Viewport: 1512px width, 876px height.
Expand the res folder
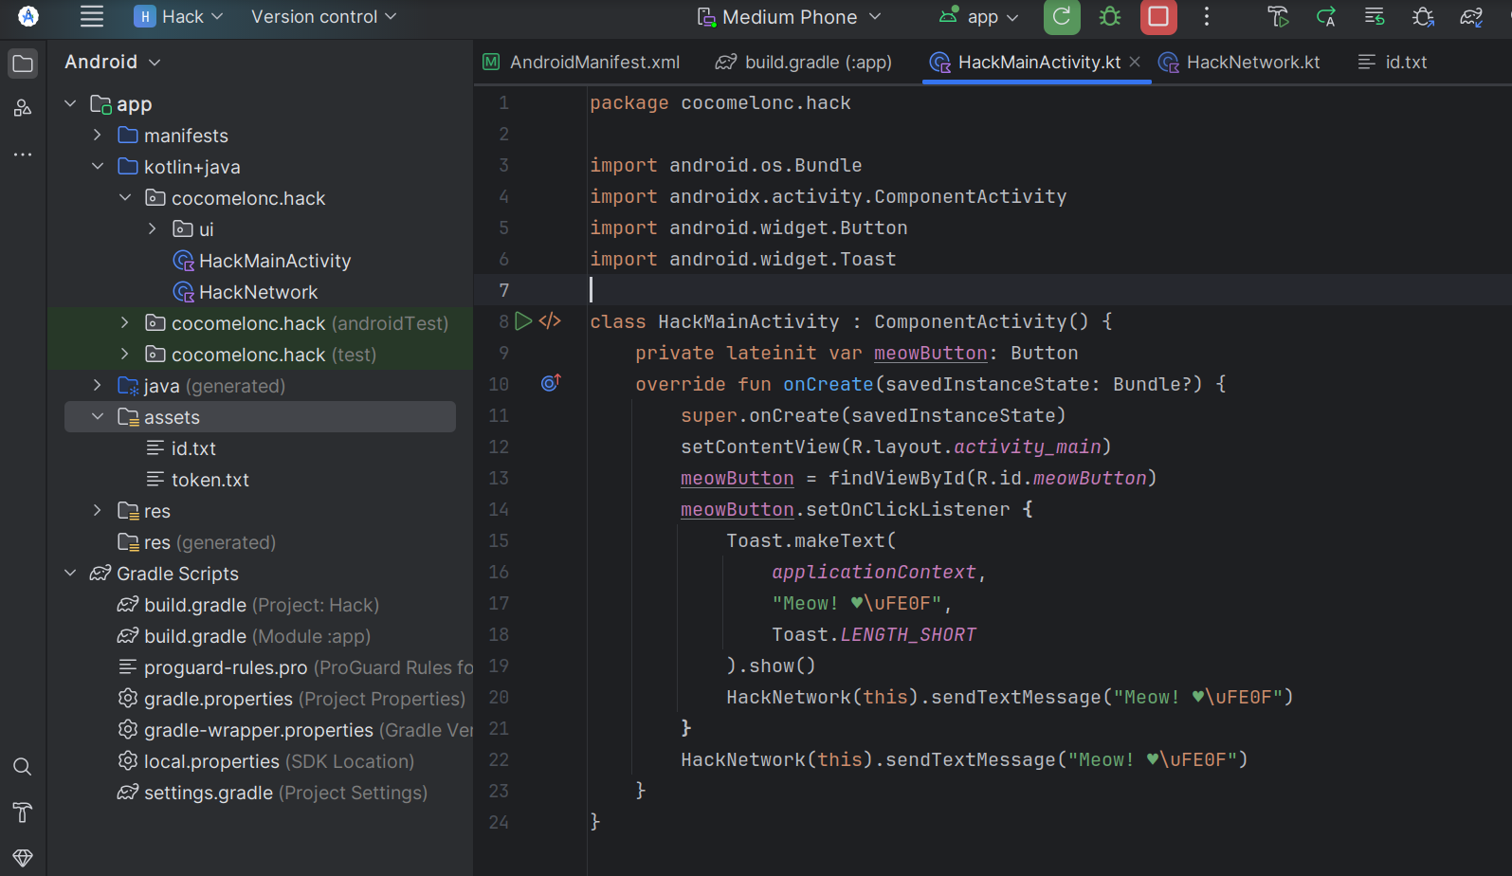pyautogui.click(x=98, y=510)
